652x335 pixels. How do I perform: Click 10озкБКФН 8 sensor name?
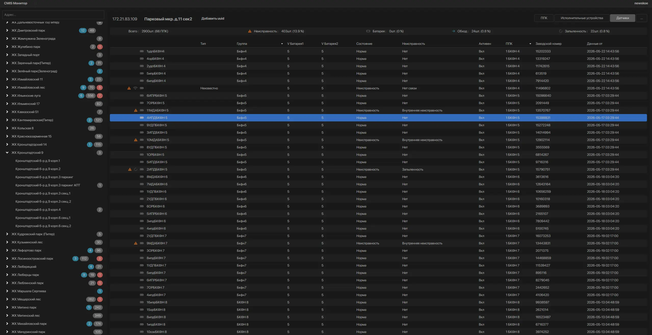click(157, 332)
